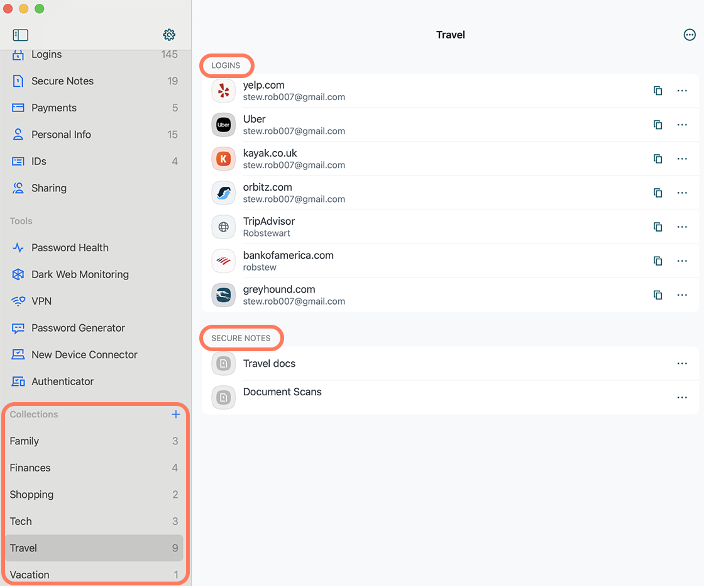Open the Travel docs secure note
This screenshot has height=586, width=704.
(450, 363)
